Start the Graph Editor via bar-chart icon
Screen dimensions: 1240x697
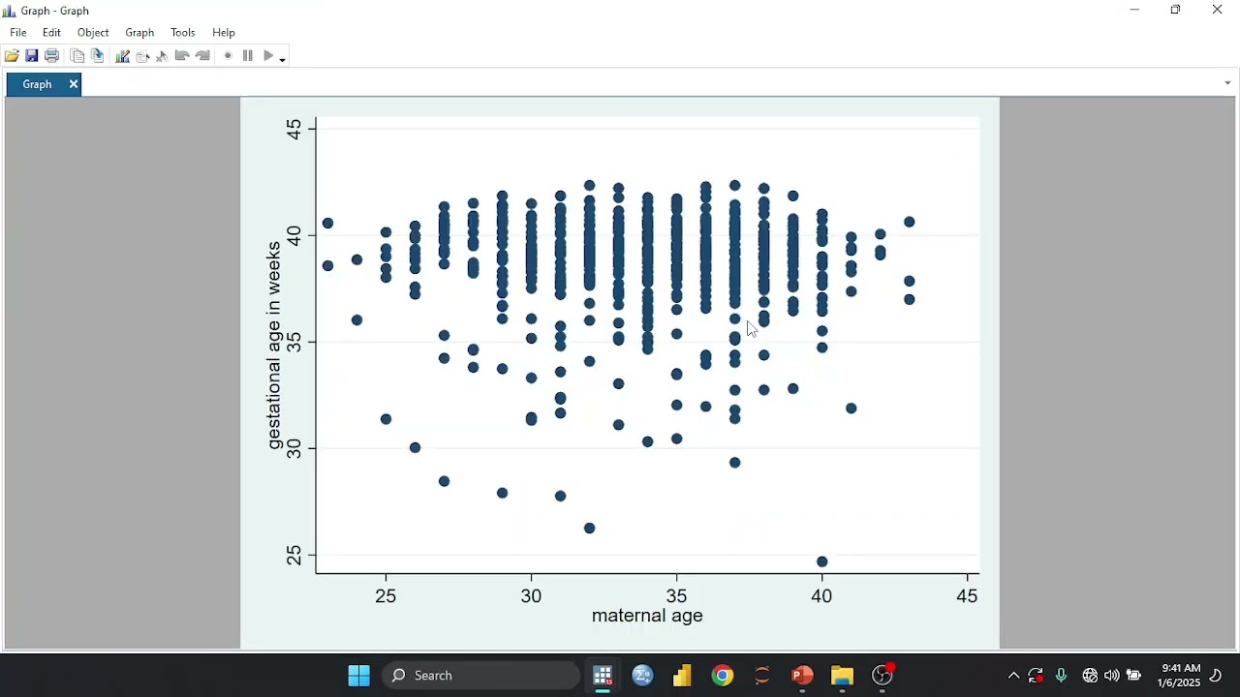123,56
